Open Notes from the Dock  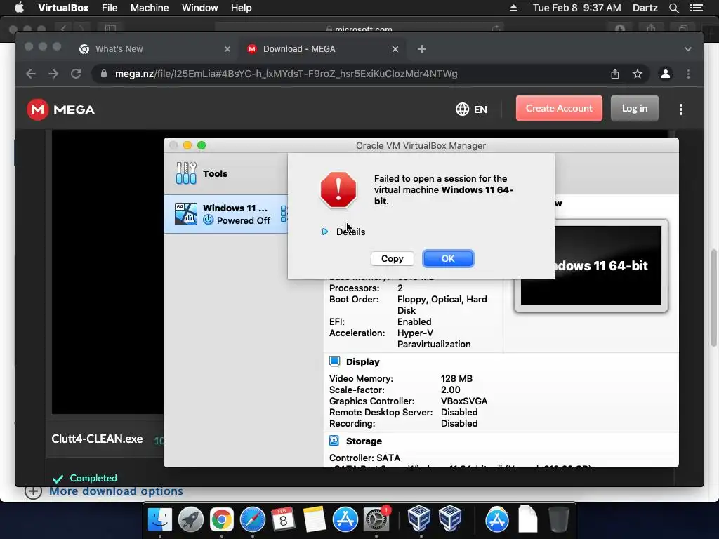point(314,519)
